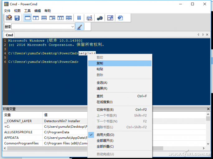Click the pause icon in toolbar
This screenshot has height=159, width=213.
click(x=79, y=18)
